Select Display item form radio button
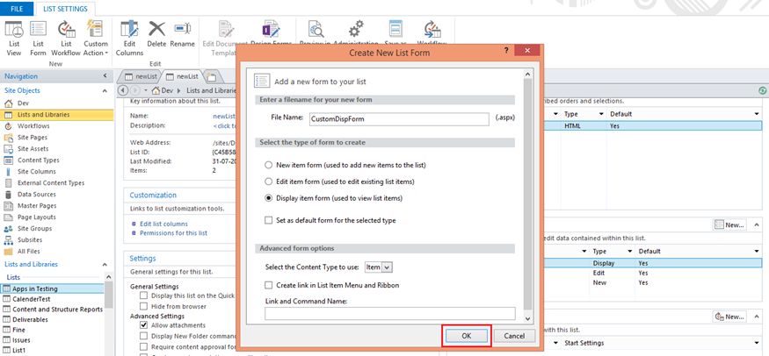Image resolution: width=769 pixels, height=356 pixels. click(268, 198)
